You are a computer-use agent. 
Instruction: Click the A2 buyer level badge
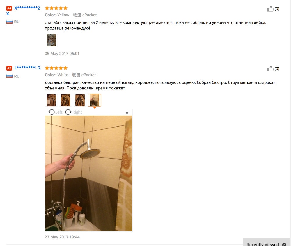point(9,68)
